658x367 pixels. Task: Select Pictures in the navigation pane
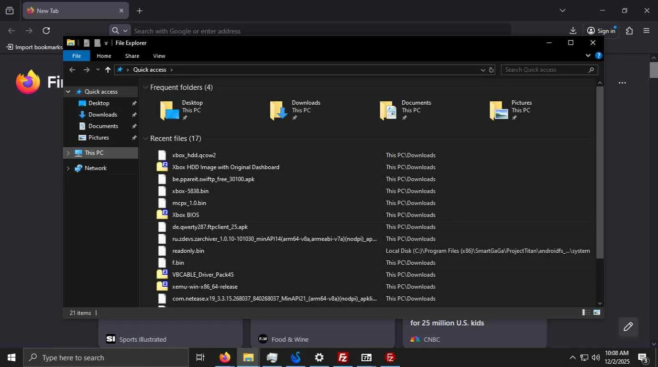tap(99, 138)
